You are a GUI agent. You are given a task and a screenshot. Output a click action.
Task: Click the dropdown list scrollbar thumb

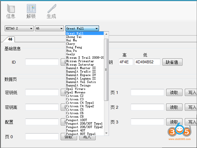[x=106, y=69]
